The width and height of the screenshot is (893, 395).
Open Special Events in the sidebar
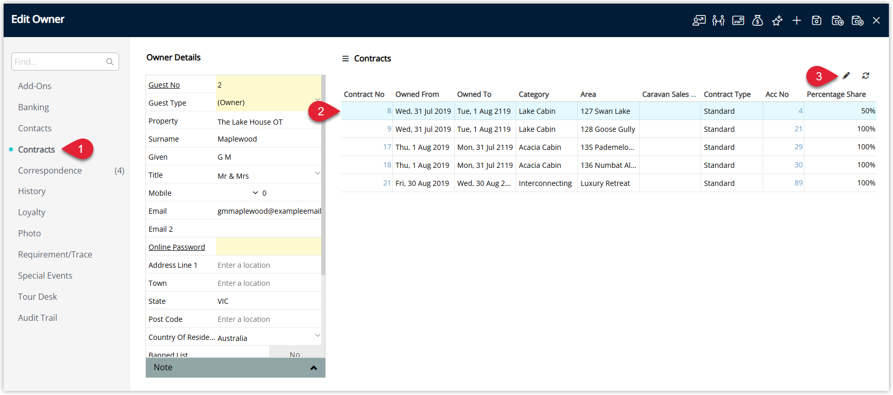(45, 276)
